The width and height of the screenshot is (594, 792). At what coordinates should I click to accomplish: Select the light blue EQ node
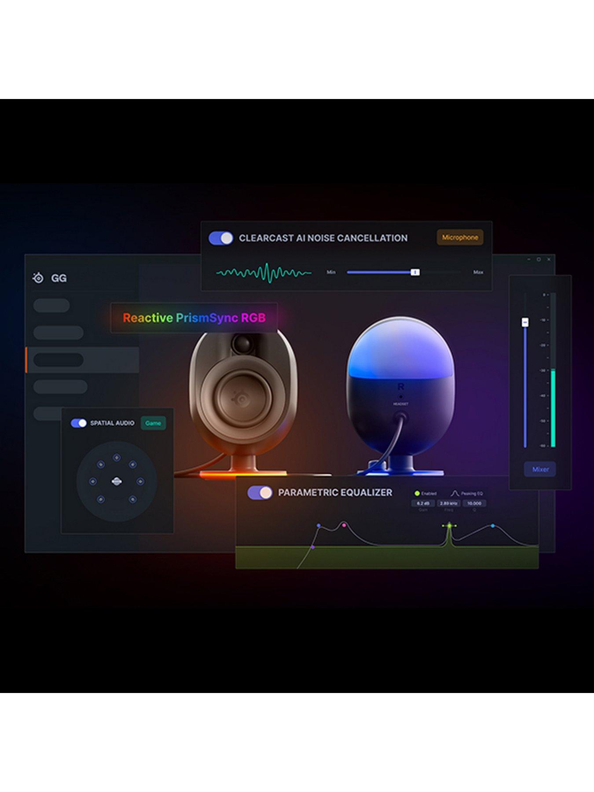[493, 526]
